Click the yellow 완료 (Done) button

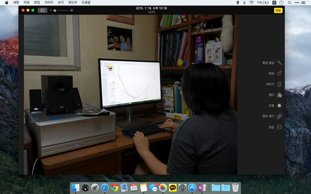278,10
